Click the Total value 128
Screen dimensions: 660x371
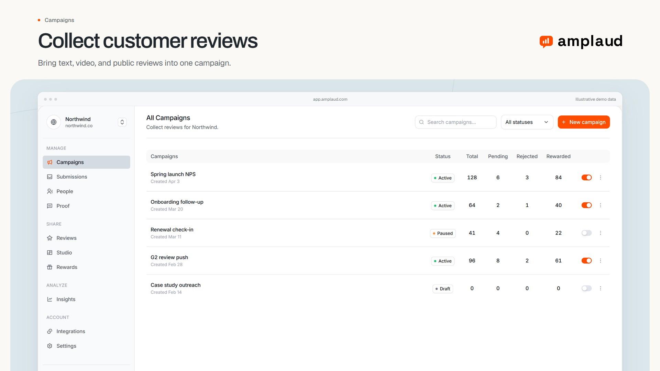point(472,178)
